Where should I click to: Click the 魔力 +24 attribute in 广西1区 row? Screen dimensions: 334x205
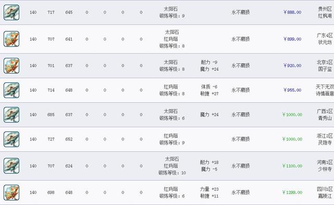point(209,115)
